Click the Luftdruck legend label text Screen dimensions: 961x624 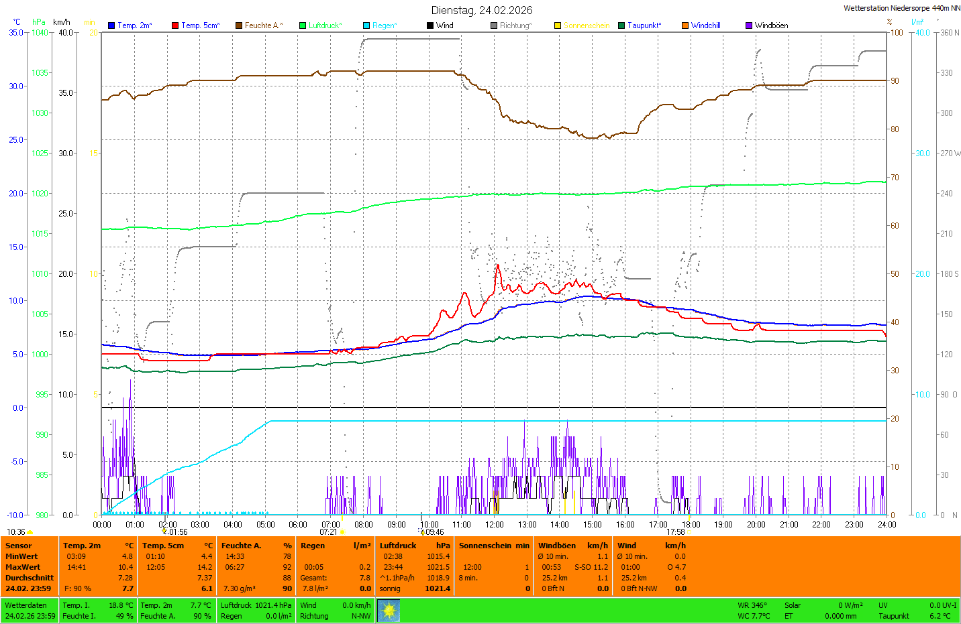tap(325, 25)
